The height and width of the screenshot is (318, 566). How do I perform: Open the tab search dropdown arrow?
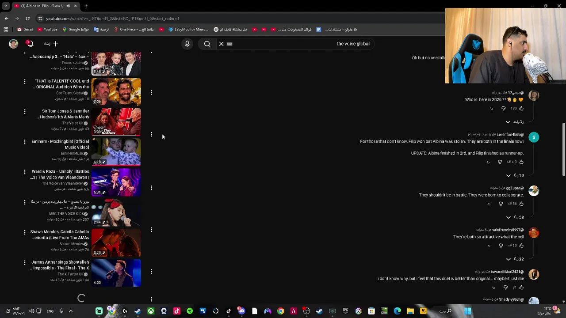pos(6,6)
